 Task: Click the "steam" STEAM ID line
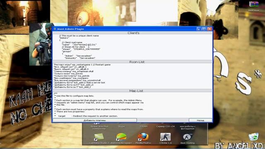point(81,49)
